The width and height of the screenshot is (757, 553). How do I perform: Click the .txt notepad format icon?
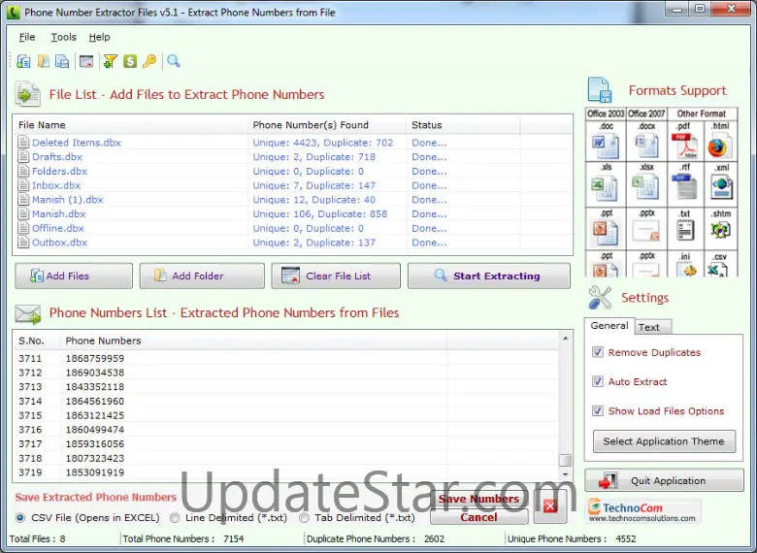point(685,230)
